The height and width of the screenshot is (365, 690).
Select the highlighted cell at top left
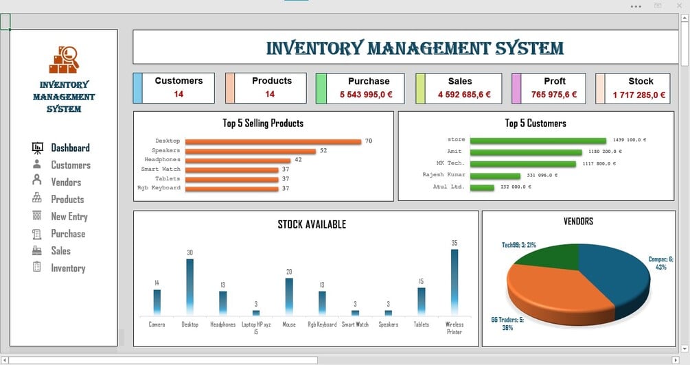5,21
